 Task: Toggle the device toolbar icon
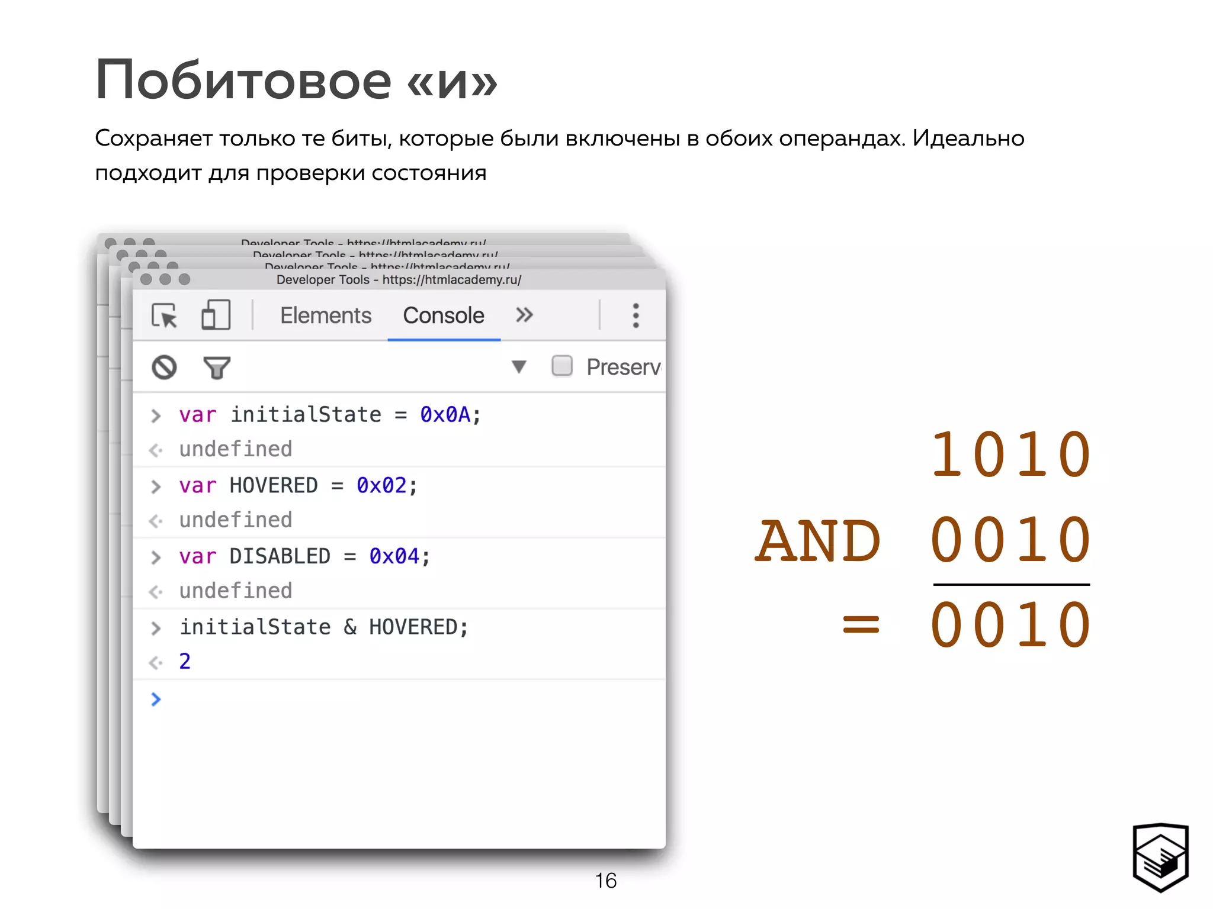coord(216,315)
